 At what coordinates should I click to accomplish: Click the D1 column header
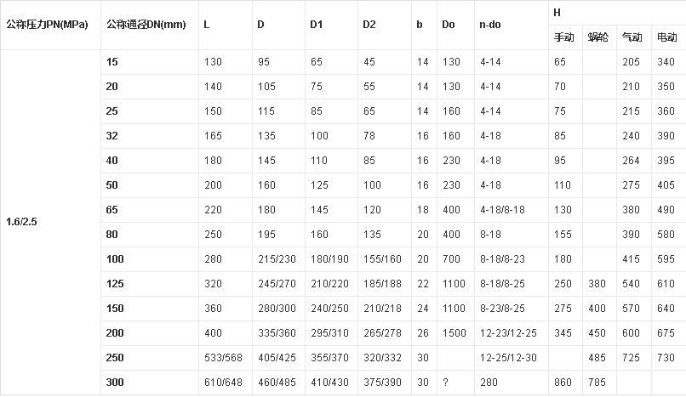click(316, 23)
